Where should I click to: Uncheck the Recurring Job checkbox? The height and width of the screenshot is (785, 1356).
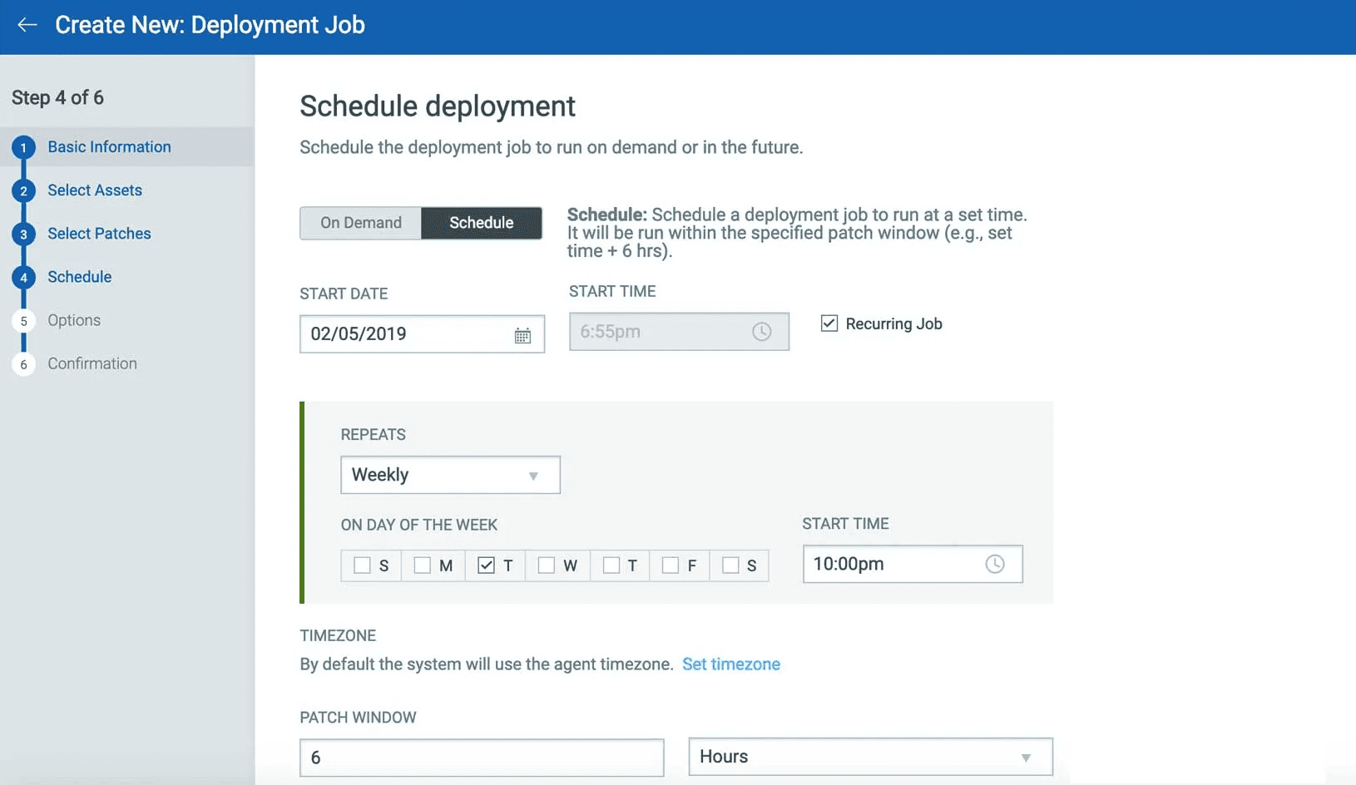(829, 323)
